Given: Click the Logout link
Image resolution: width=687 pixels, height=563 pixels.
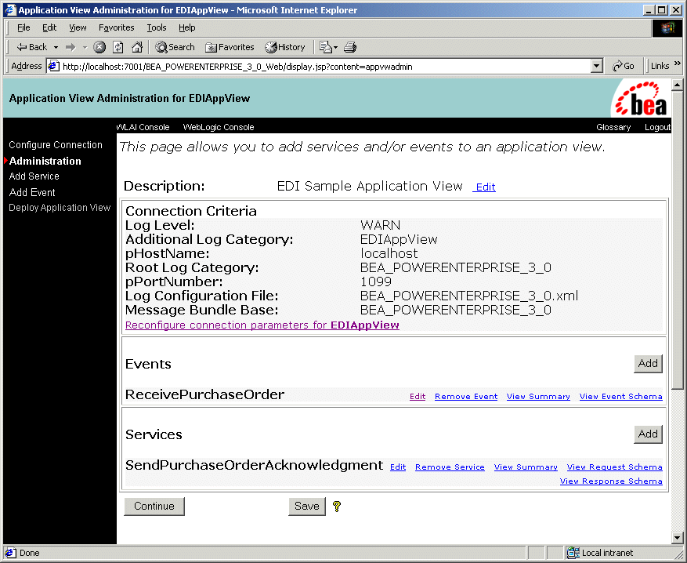Looking at the screenshot, I should click(x=657, y=127).
